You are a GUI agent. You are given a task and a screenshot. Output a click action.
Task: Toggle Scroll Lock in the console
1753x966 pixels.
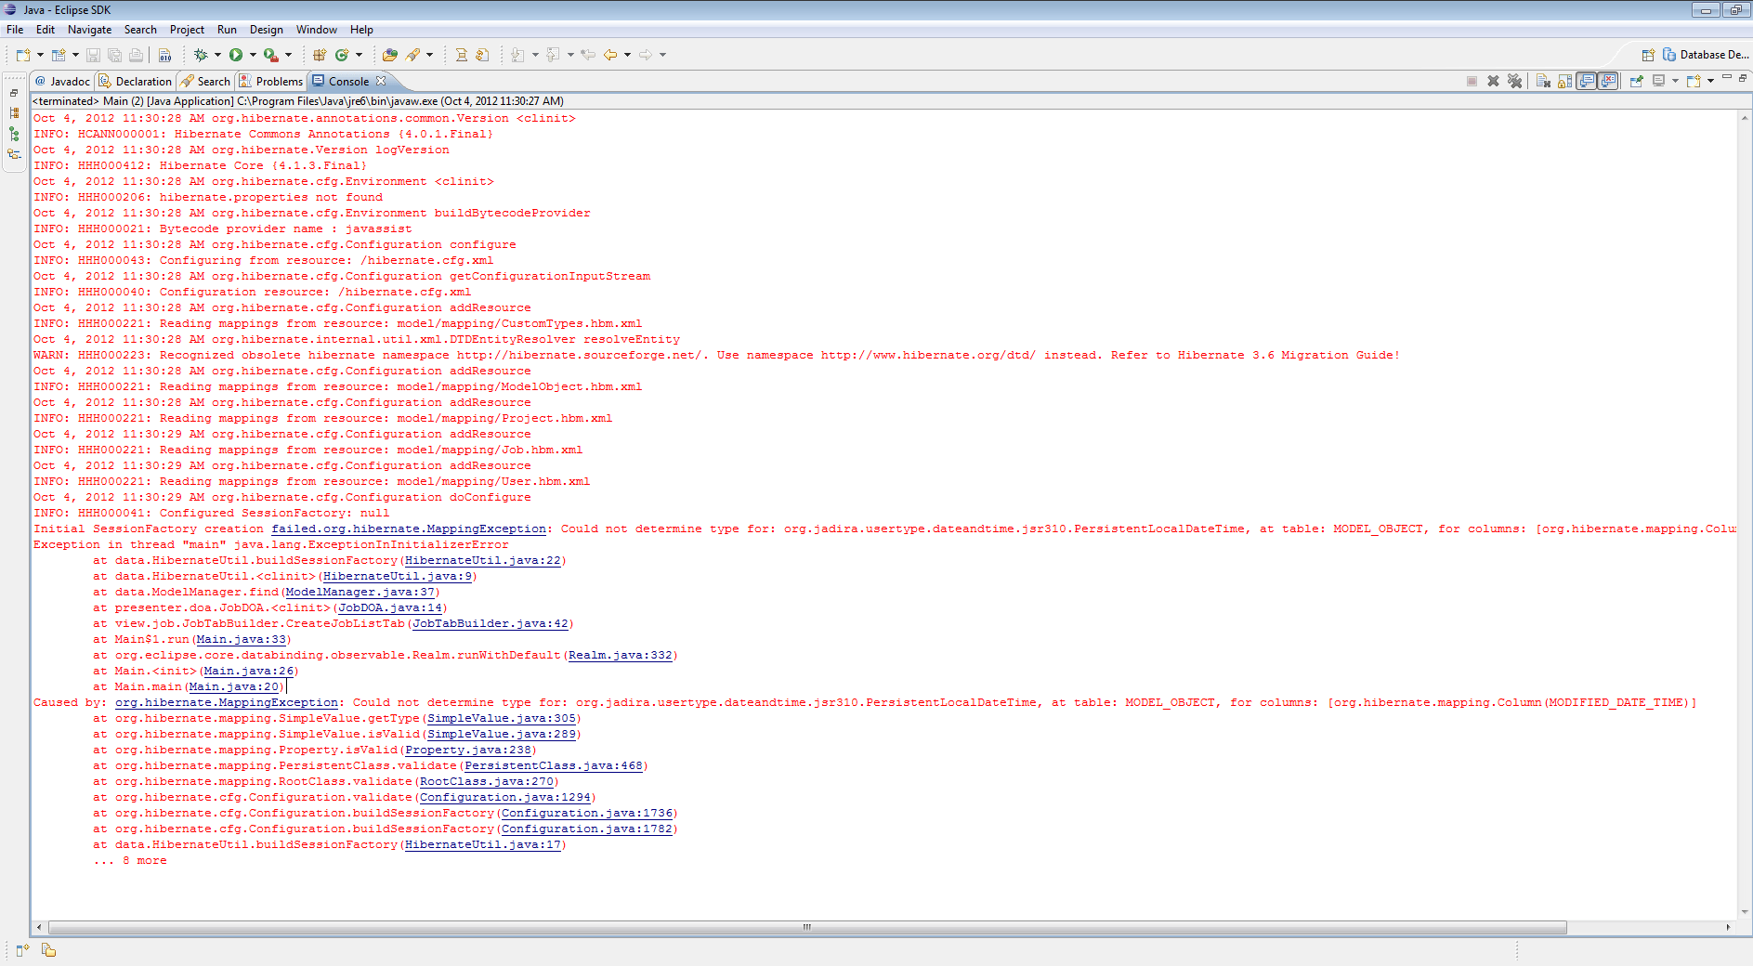(1564, 82)
